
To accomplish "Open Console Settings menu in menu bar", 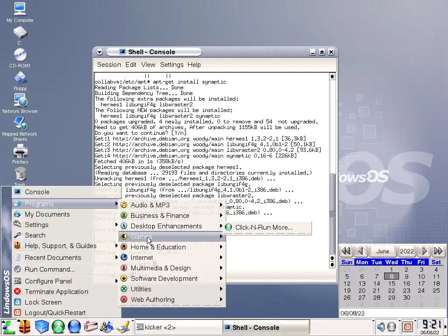I will click(171, 65).
